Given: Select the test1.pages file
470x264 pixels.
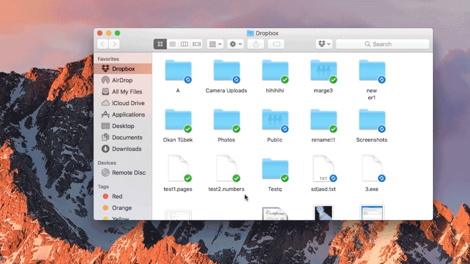Looking at the screenshot, I should pyautogui.click(x=179, y=169).
